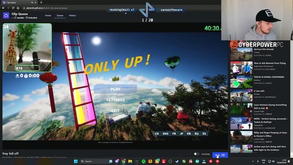Viewport: 293px width, 165px height.
Task: Select the ENG language option
Action: tap(165, 133)
